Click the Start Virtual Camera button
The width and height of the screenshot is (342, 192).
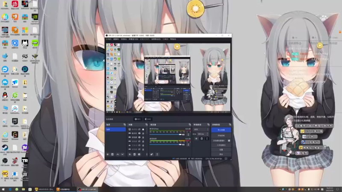pos(219,141)
